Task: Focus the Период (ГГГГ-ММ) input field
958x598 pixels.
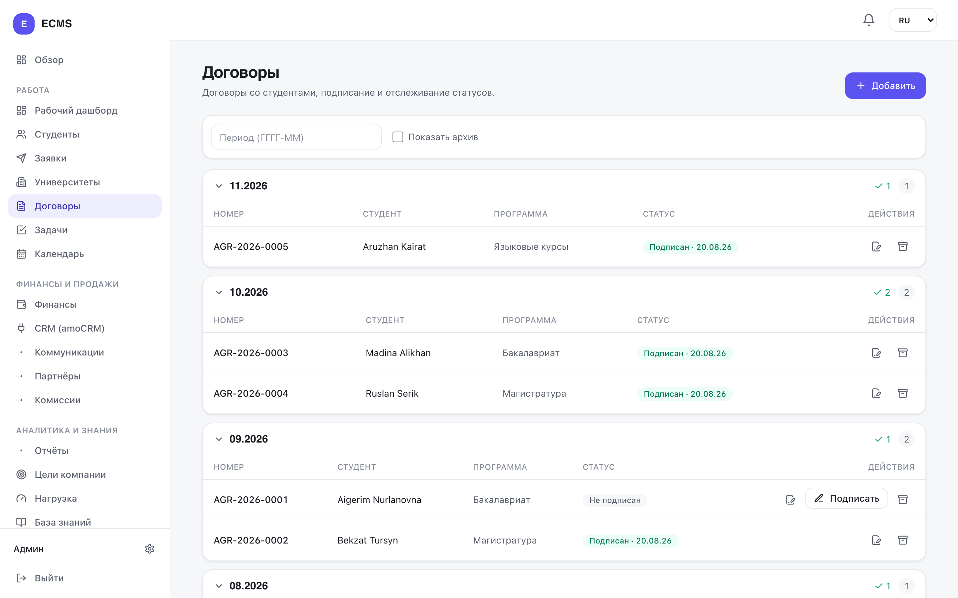Action: tap(296, 137)
